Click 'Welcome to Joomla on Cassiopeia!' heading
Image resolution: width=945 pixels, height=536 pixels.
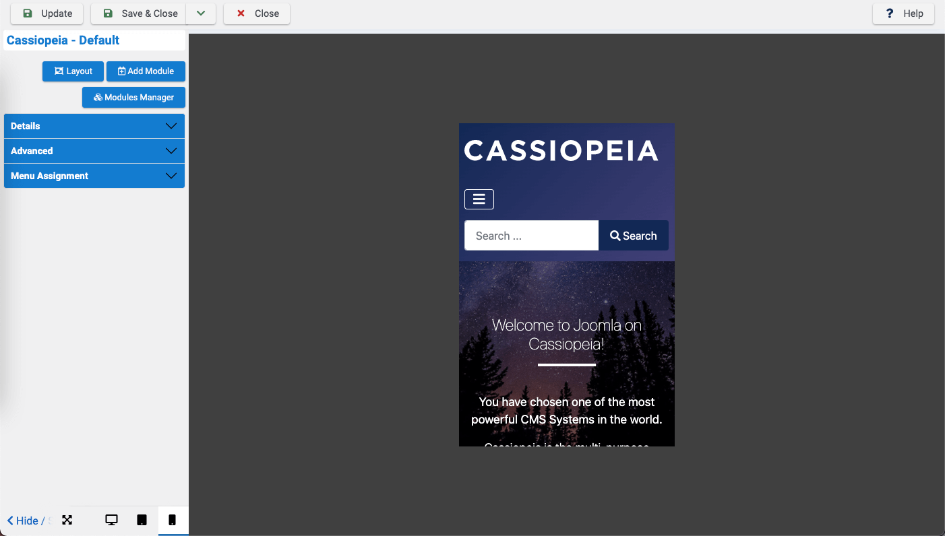pos(567,335)
